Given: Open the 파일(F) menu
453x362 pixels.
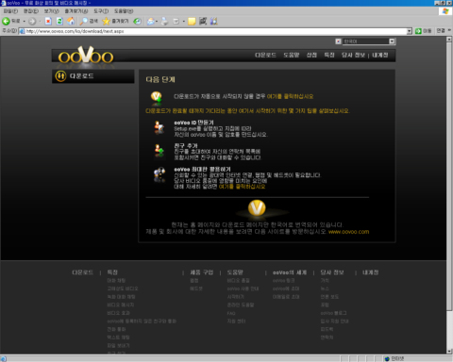Looking at the screenshot, I should point(10,11).
